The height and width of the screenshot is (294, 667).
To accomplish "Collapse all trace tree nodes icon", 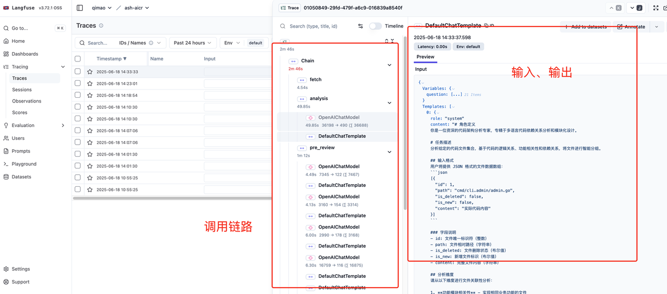I will tap(392, 41).
